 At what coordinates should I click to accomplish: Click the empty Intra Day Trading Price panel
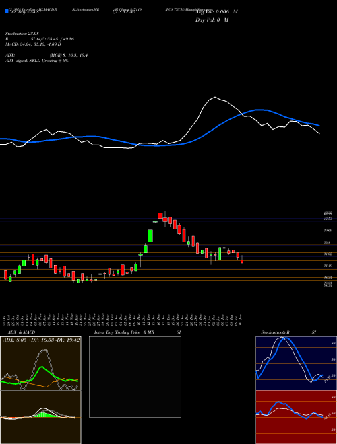pos(135,377)
